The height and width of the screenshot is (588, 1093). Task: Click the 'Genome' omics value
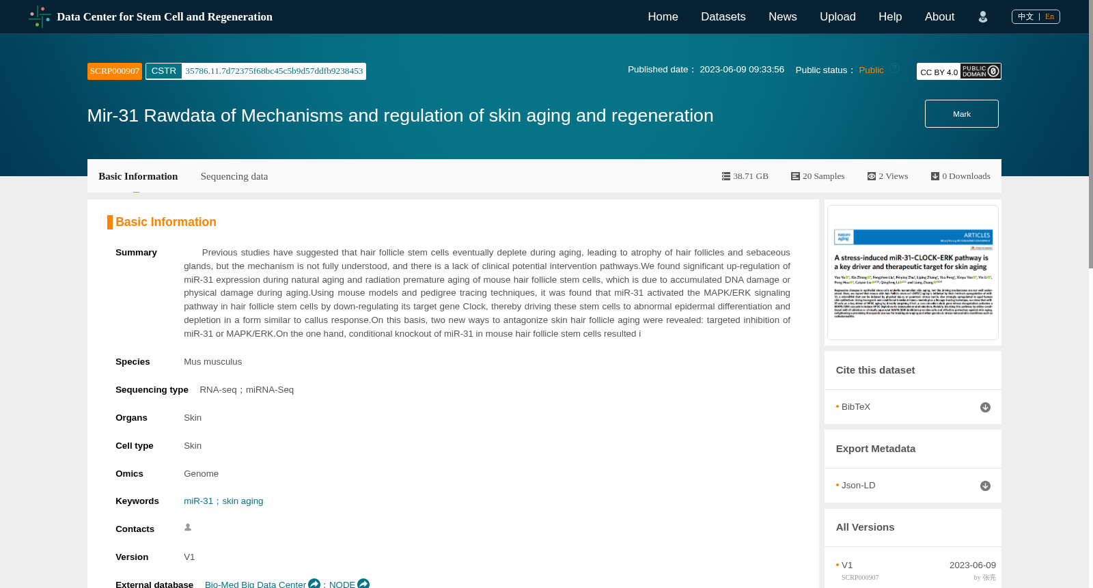coord(201,474)
